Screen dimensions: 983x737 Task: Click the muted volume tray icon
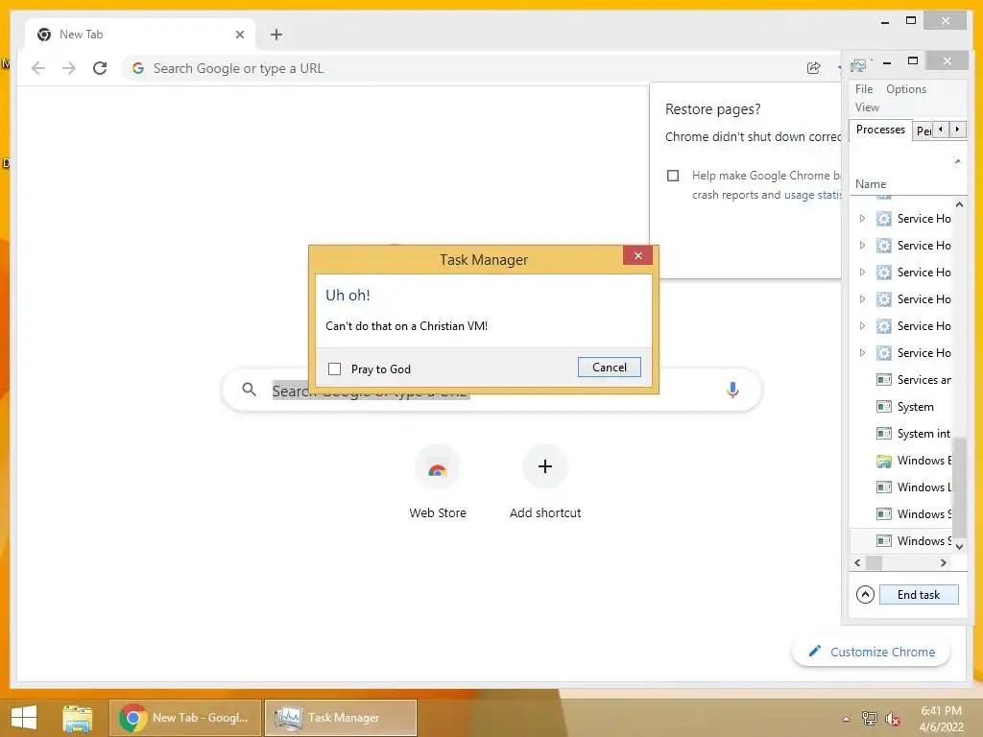point(893,719)
